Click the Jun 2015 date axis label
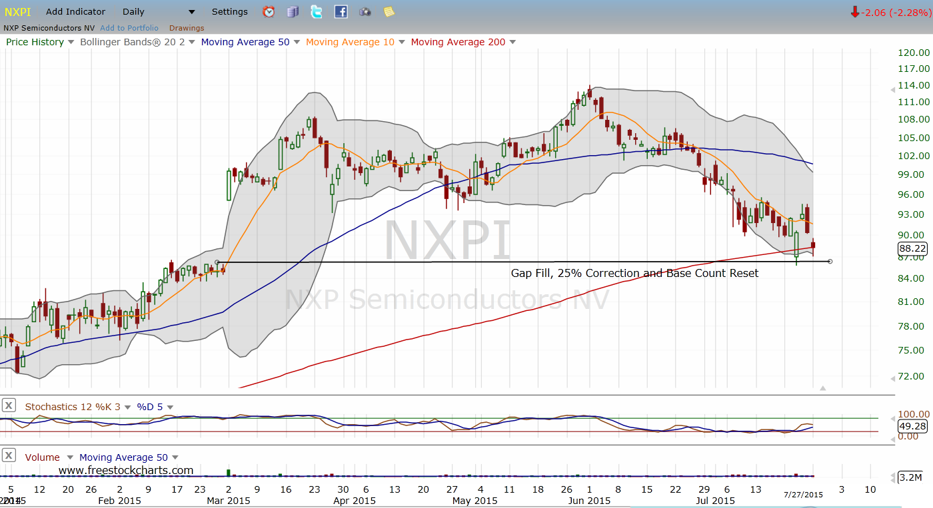The height and width of the screenshot is (508, 933). click(x=590, y=500)
